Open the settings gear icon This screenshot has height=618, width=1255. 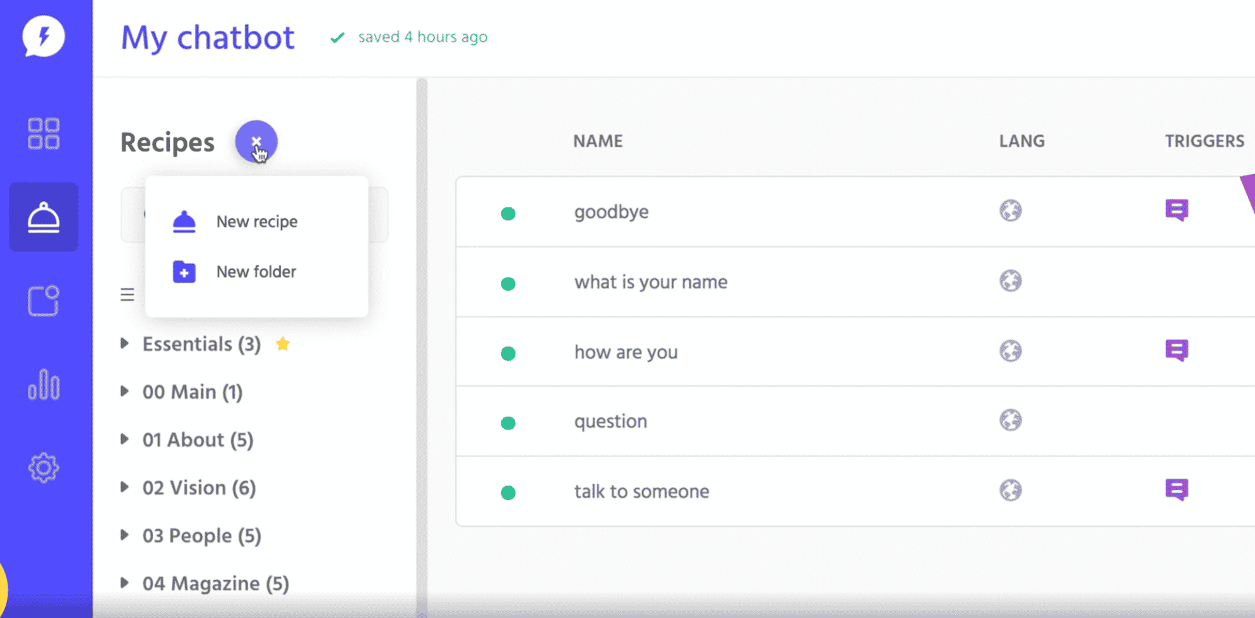42,467
